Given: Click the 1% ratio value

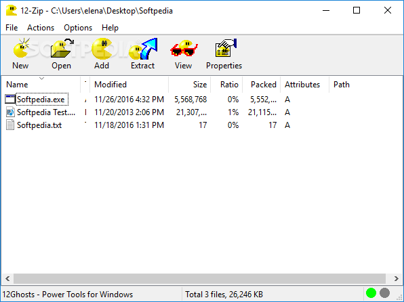Looking at the screenshot, I should point(233,112).
